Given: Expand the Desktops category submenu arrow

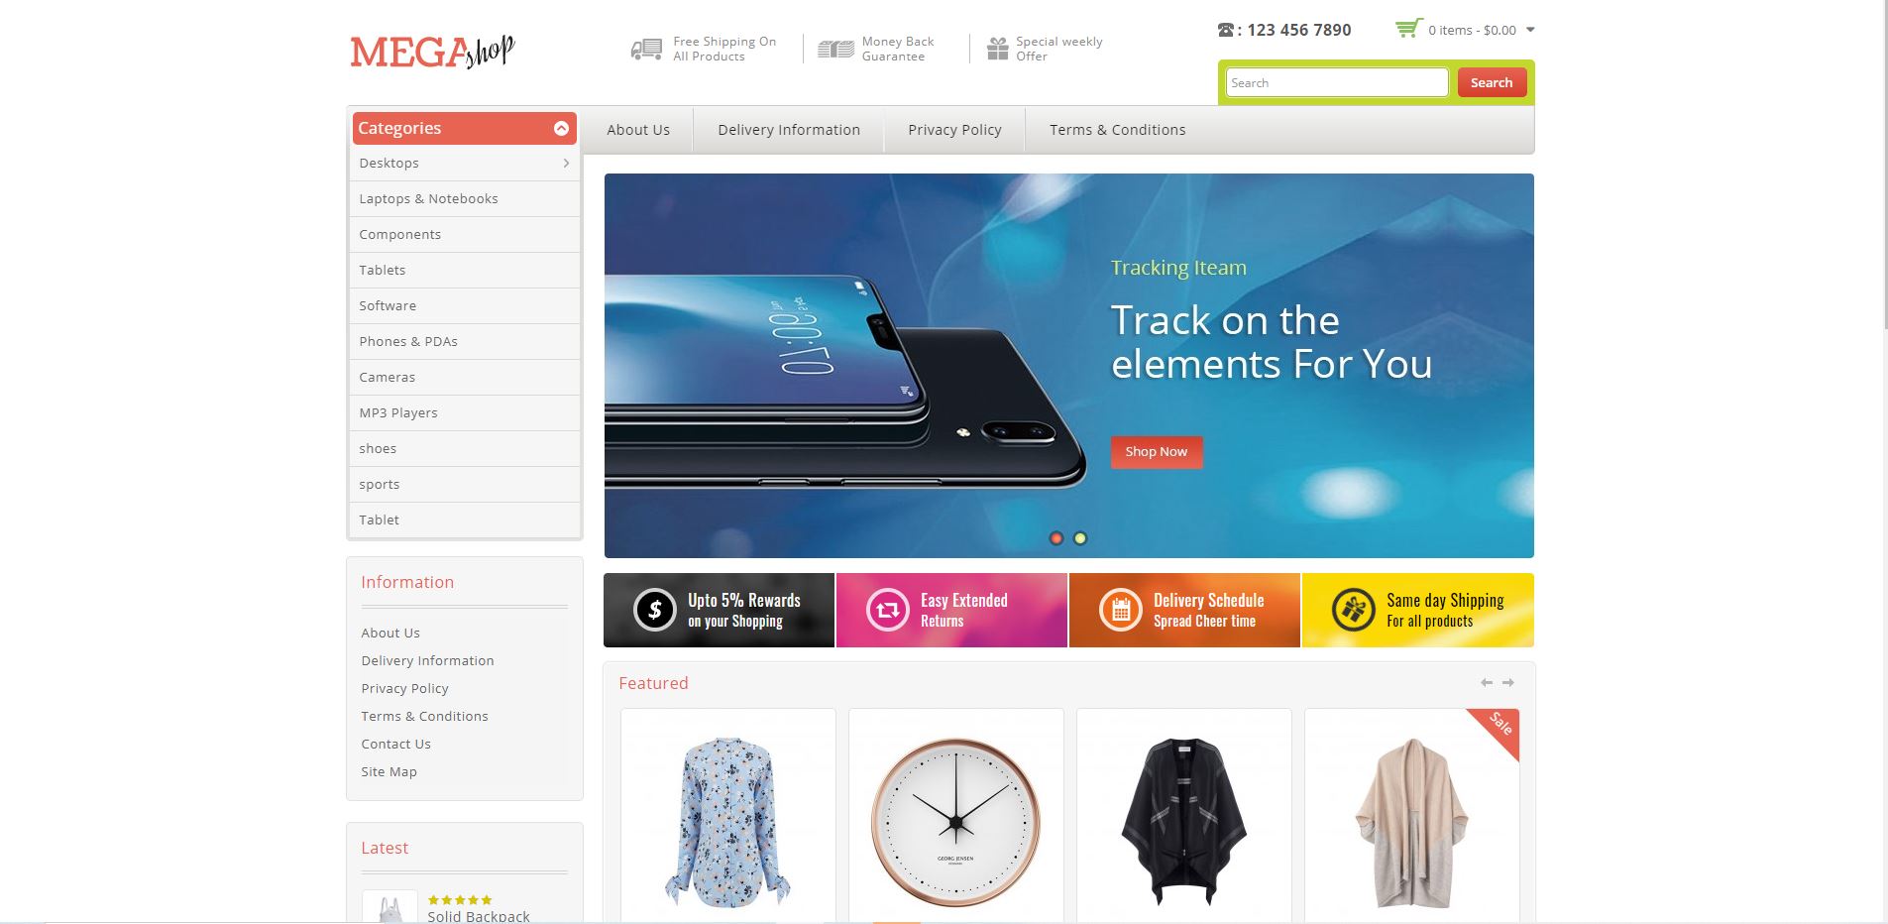Looking at the screenshot, I should point(566,163).
